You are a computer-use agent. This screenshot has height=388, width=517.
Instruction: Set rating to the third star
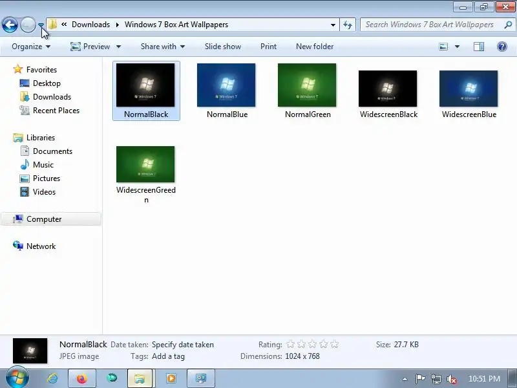[x=312, y=345]
